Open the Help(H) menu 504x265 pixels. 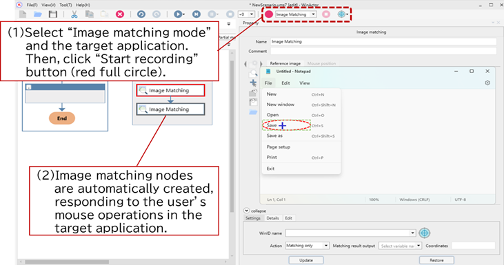83,5
